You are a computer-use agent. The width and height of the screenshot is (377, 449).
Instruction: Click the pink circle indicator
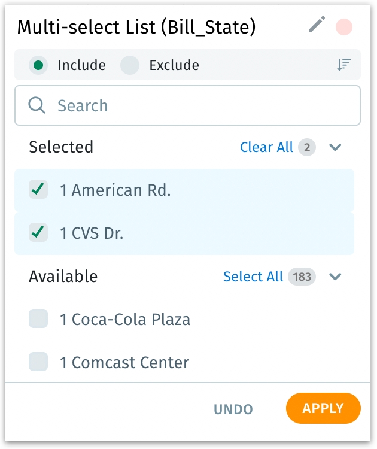pyautogui.click(x=344, y=26)
